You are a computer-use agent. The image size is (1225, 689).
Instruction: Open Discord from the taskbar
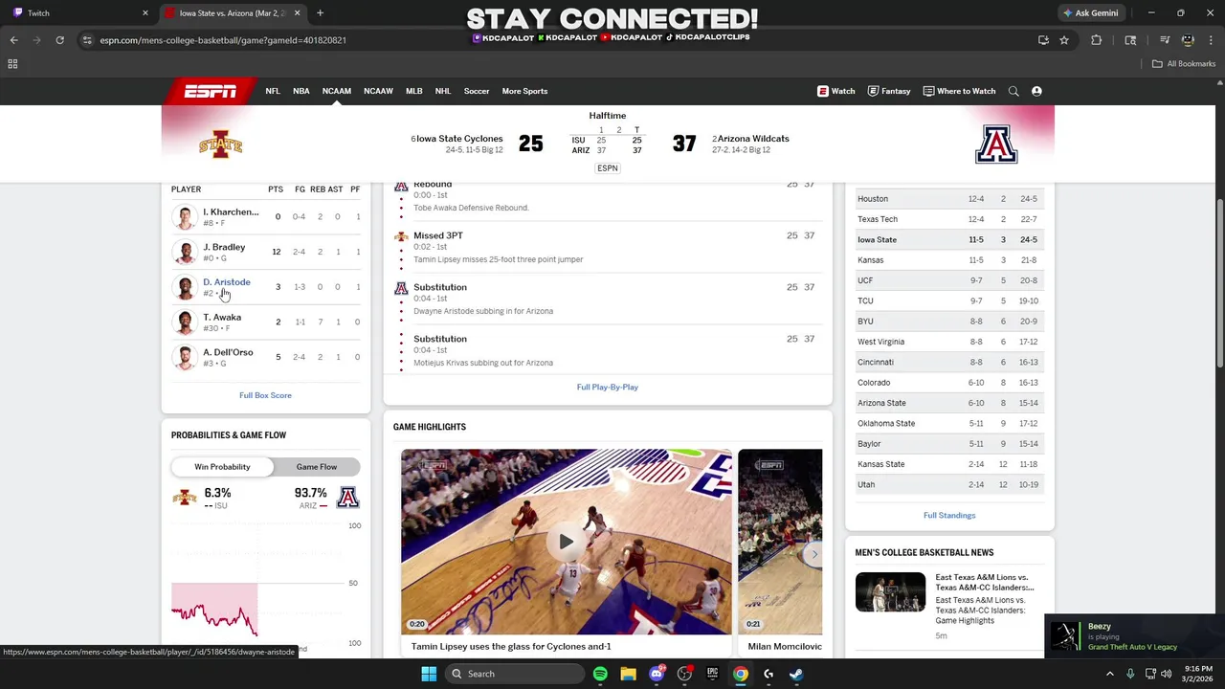coord(656,674)
